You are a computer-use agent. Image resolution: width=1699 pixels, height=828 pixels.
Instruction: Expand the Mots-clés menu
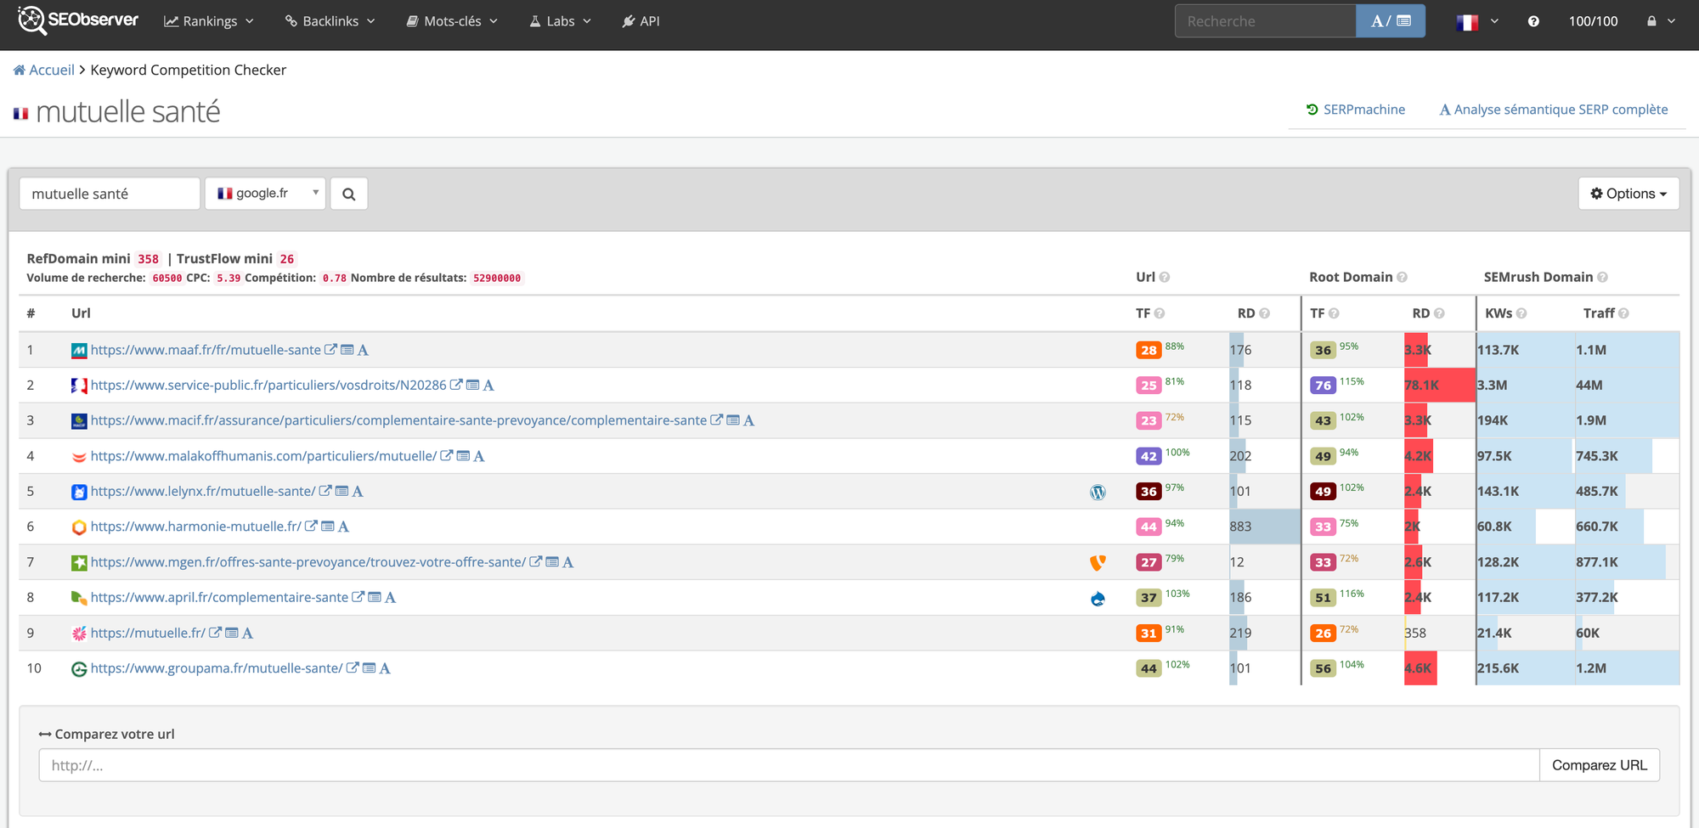[x=452, y=21]
